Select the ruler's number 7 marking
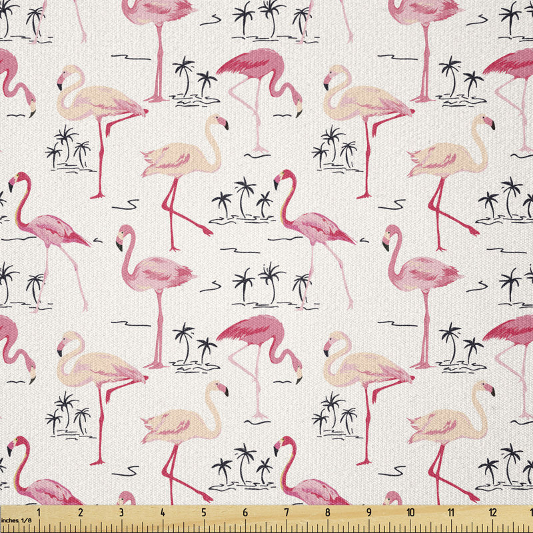The height and width of the screenshot is (533, 533). [x=286, y=512]
